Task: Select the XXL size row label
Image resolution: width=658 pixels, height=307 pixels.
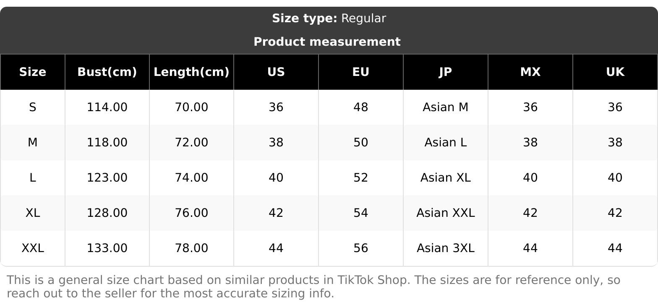Action: (x=32, y=248)
